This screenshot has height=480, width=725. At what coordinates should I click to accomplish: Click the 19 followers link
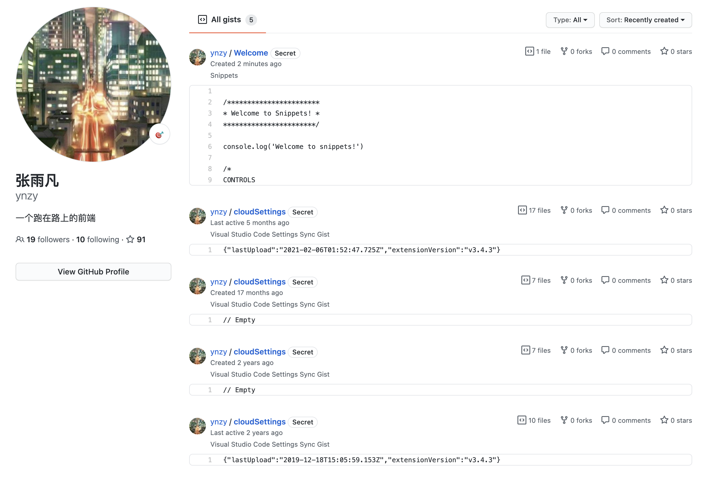pyautogui.click(x=48, y=239)
